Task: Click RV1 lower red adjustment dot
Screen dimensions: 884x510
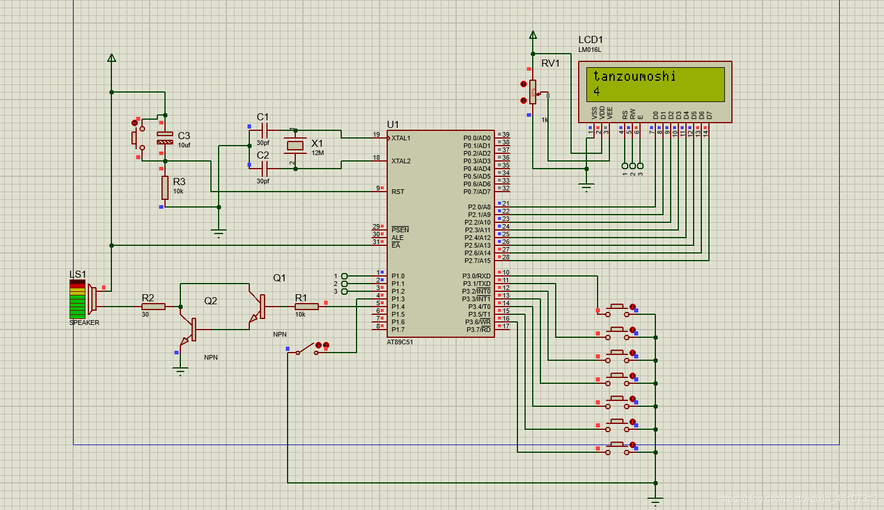Action: pyautogui.click(x=523, y=100)
